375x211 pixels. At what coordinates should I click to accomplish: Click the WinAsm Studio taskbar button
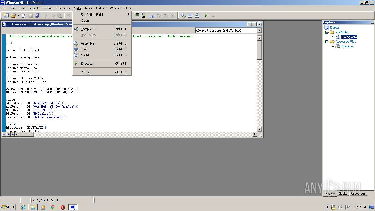(73, 207)
